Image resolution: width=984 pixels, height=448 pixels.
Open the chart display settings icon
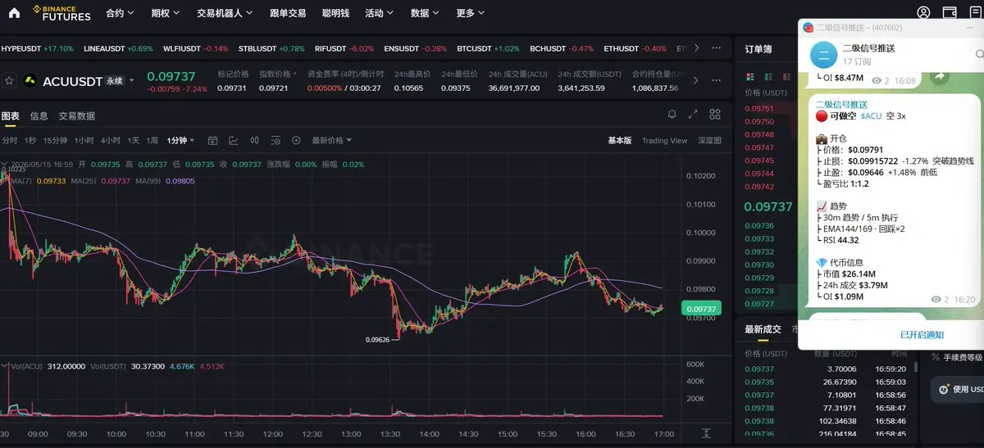coord(276,140)
